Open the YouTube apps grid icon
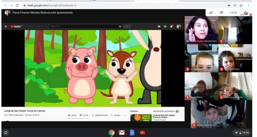 165,26
